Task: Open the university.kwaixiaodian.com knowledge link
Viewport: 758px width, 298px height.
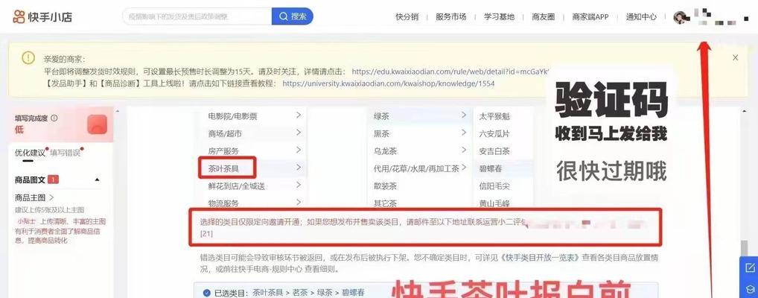Action: (389, 83)
